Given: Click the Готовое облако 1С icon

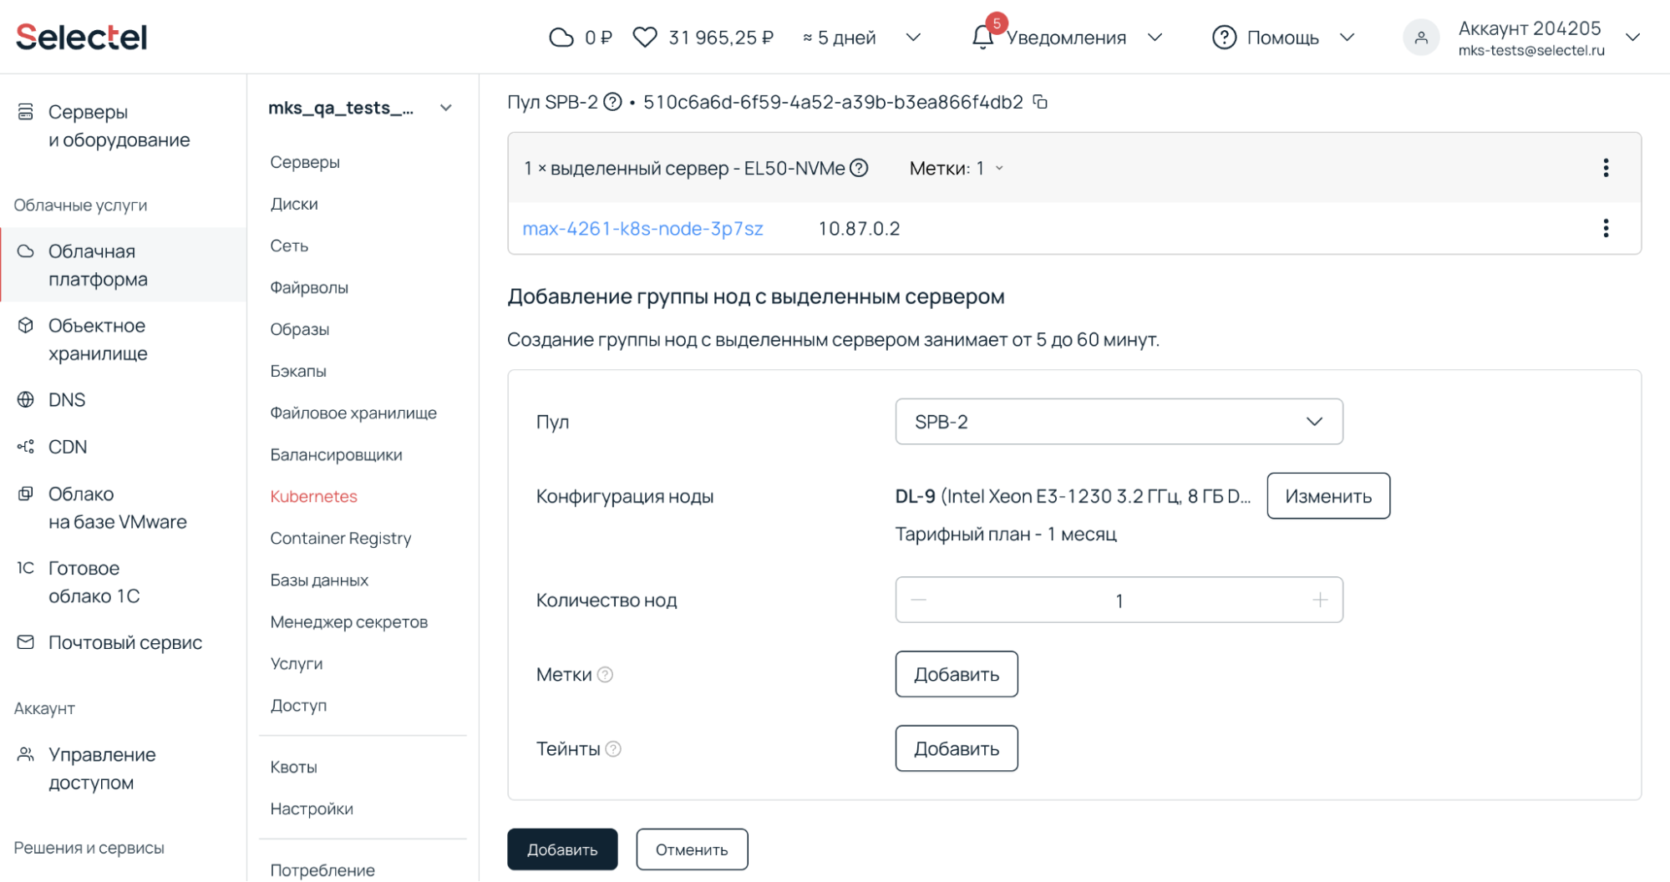Looking at the screenshot, I should [x=26, y=568].
